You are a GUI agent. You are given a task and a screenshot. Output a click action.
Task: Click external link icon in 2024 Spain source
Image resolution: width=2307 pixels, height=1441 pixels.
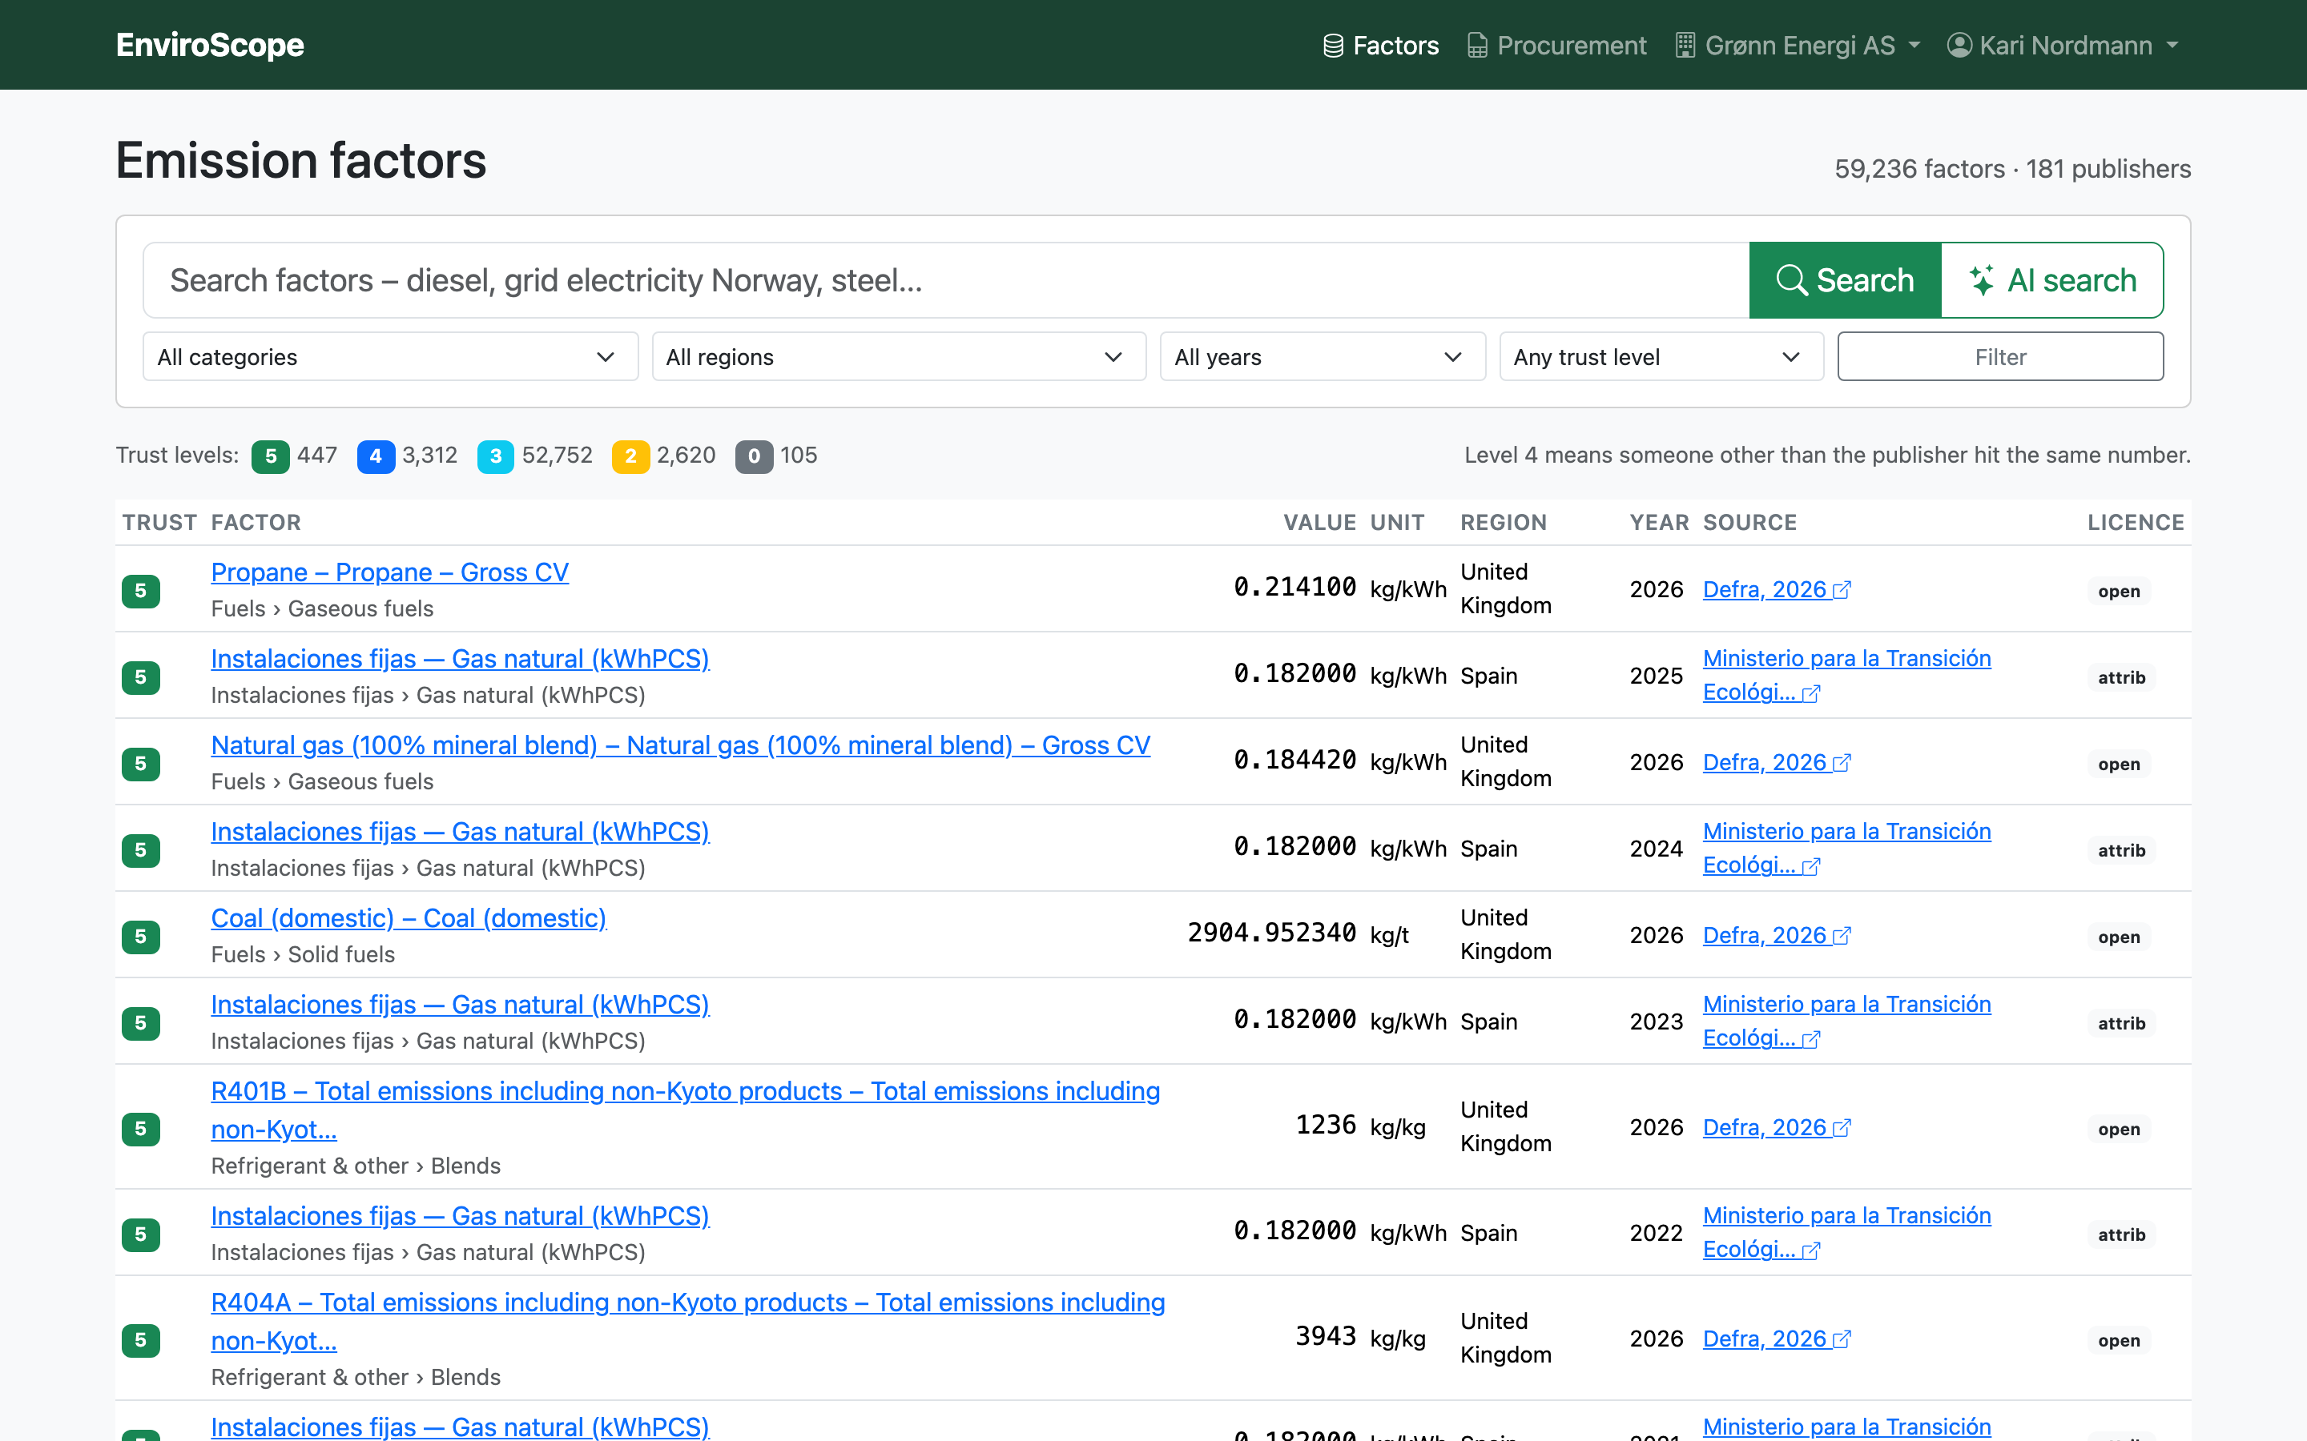coord(1811,866)
